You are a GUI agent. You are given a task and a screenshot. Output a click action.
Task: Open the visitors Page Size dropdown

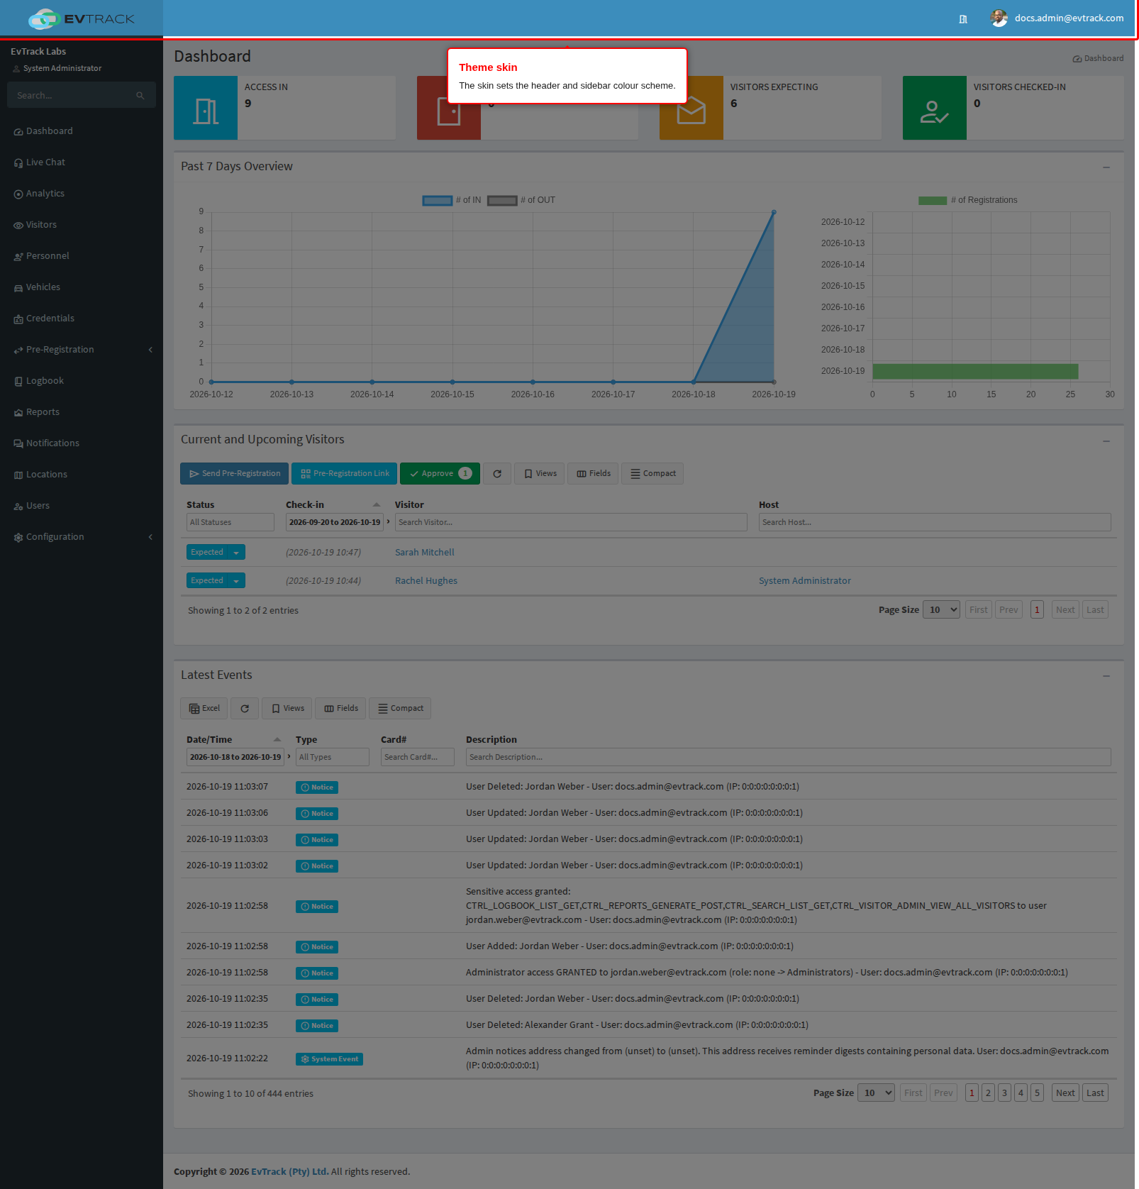pos(941,610)
